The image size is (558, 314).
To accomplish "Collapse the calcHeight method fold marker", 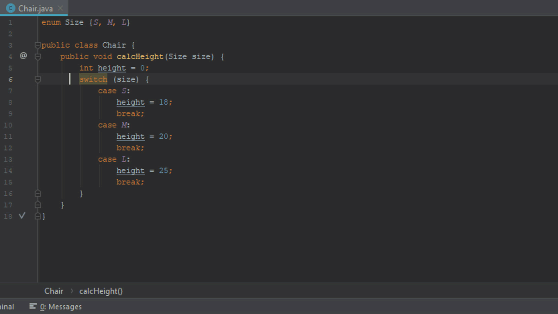I will click(37, 56).
